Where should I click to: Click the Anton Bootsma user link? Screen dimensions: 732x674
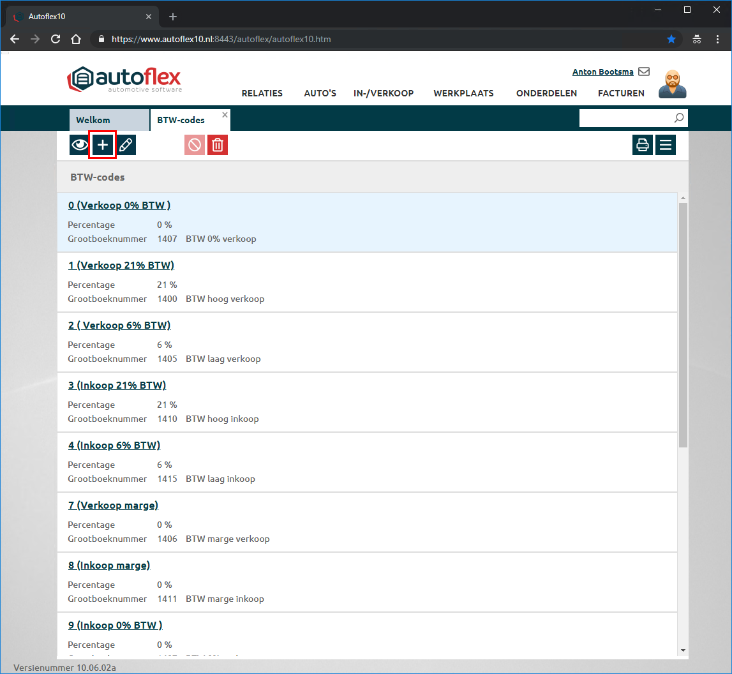point(602,72)
